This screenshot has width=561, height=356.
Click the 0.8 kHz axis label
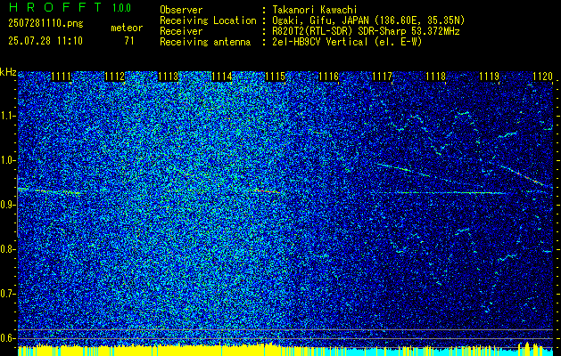(x=7, y=249)
